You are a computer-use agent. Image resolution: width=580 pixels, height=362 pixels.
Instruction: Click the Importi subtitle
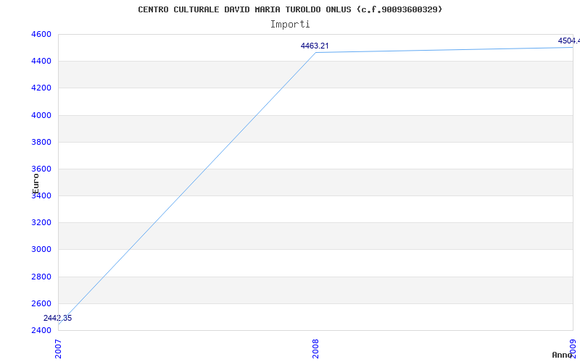pyautogui.click(x=290, y=25)
